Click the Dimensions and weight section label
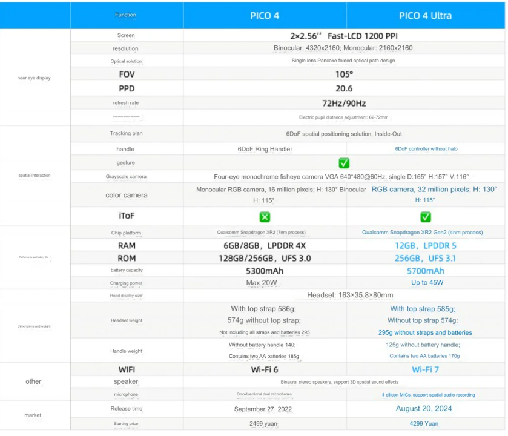The height and width of the screenshot is (436, 508). tap(33, 326)
